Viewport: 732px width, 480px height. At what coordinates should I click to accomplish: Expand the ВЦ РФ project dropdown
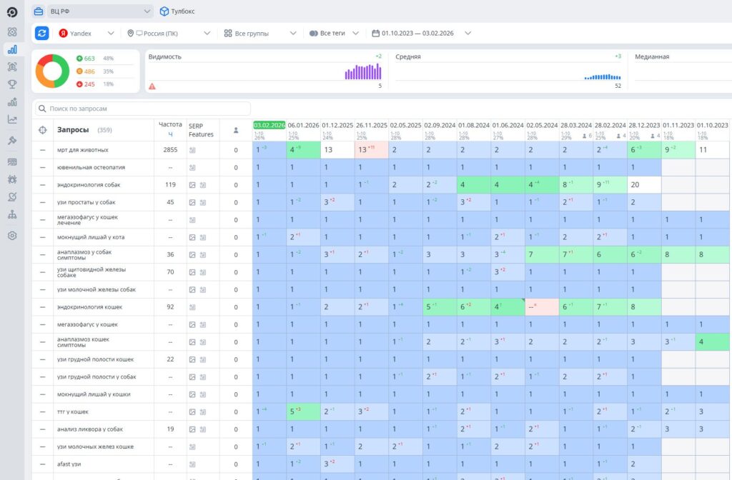(147, 11)
